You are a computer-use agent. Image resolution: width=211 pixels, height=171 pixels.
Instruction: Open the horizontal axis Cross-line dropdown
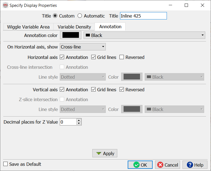point(82,47)
